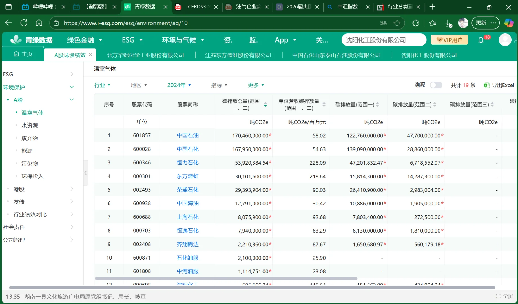Open the 指标 filter dropdown
This screenshot has height=304, width=518.
(219, 85)
